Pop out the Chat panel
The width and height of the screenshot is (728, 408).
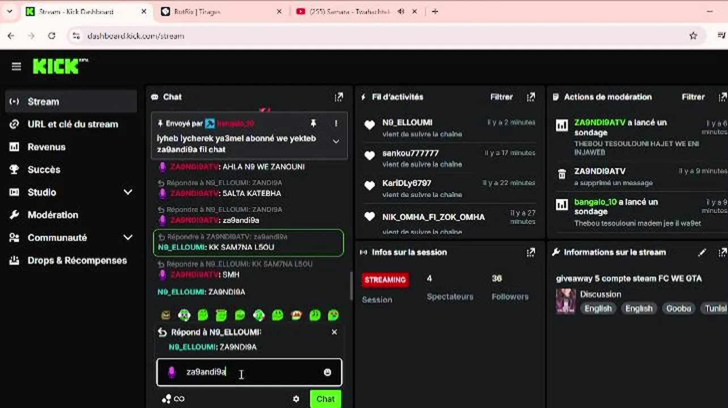pos(338,97)
